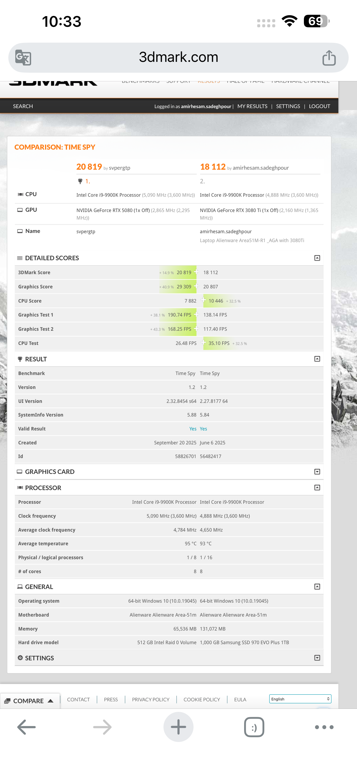Tap the 3dmark.com address bar

tap(178, 57)
